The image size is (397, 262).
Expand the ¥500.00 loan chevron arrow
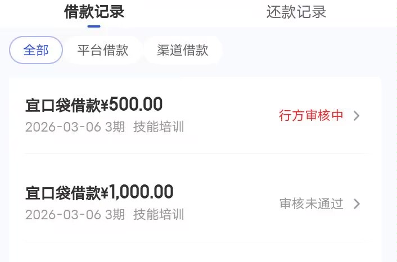(357, 116)
